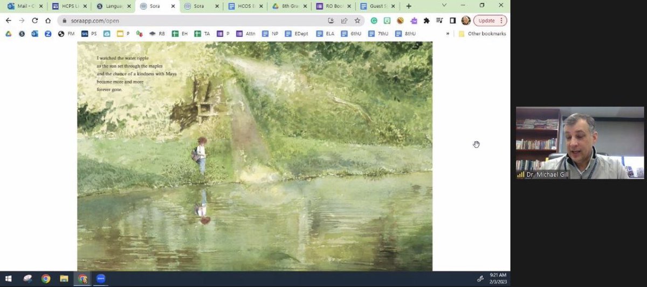Close the active Sora tab

pyautogui.click(x=173, y=6)
